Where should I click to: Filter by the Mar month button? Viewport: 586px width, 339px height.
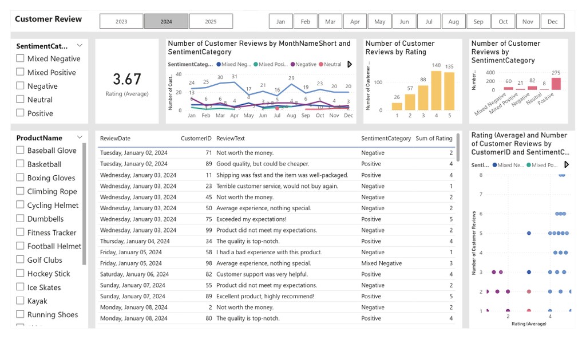[x=330, y=21]
